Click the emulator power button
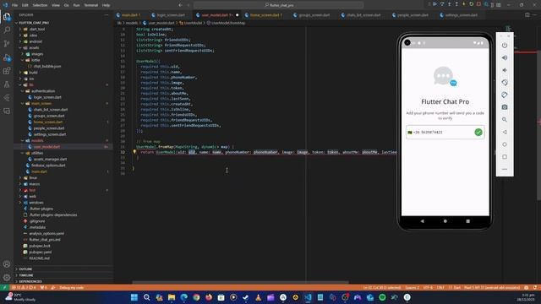The height and width of the screenshot is (304, 541). tap(505, 46)
